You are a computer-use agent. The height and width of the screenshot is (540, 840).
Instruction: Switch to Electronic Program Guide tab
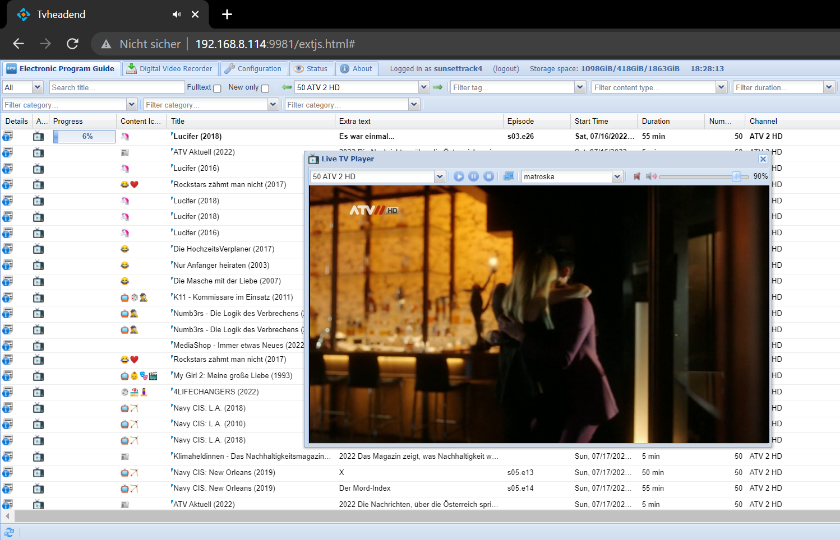[61, 68]
